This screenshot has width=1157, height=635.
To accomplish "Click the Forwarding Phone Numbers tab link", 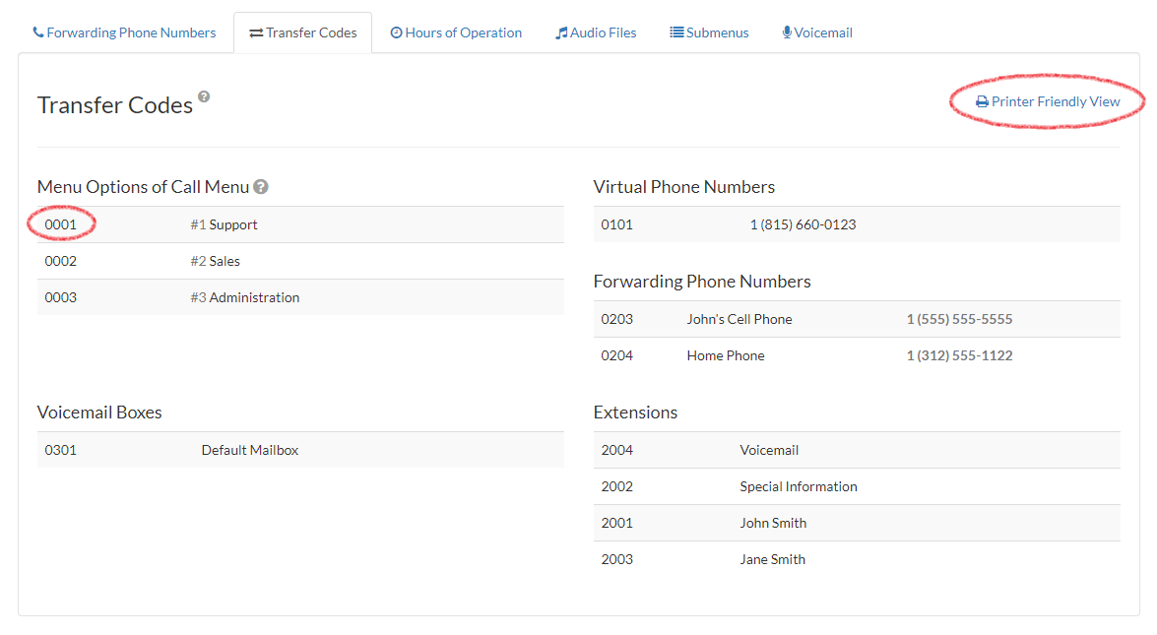I will point(124,32).
